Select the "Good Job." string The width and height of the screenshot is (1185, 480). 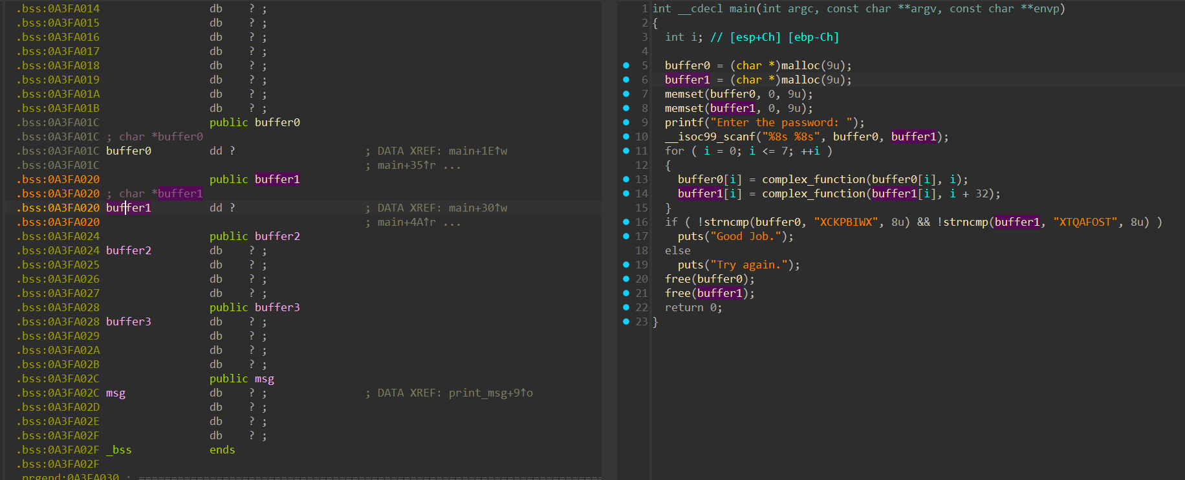coord(746,236)
